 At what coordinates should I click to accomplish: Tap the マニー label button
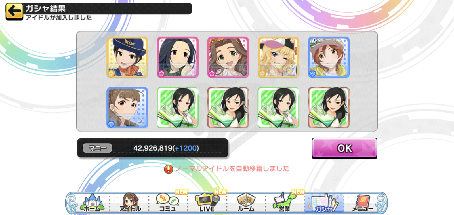coord(97,148)
